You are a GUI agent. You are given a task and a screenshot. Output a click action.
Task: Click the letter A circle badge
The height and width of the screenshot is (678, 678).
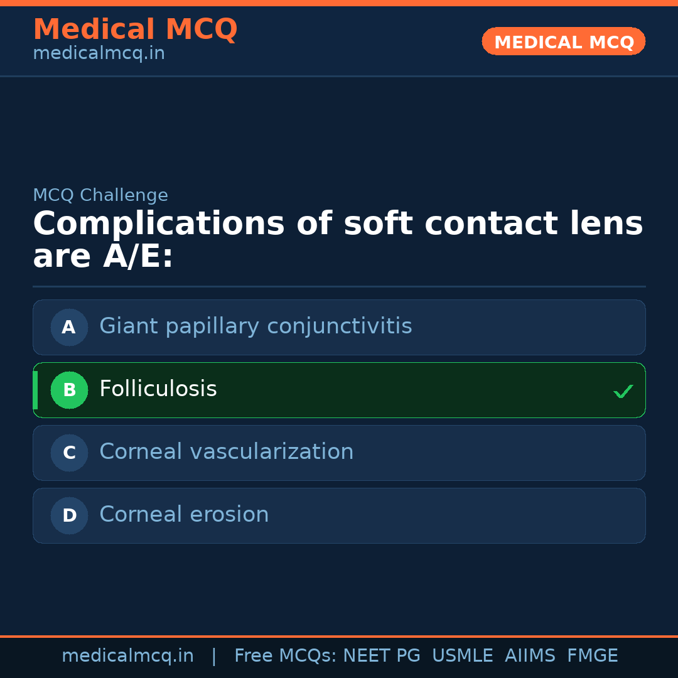[x=69, y=327]
